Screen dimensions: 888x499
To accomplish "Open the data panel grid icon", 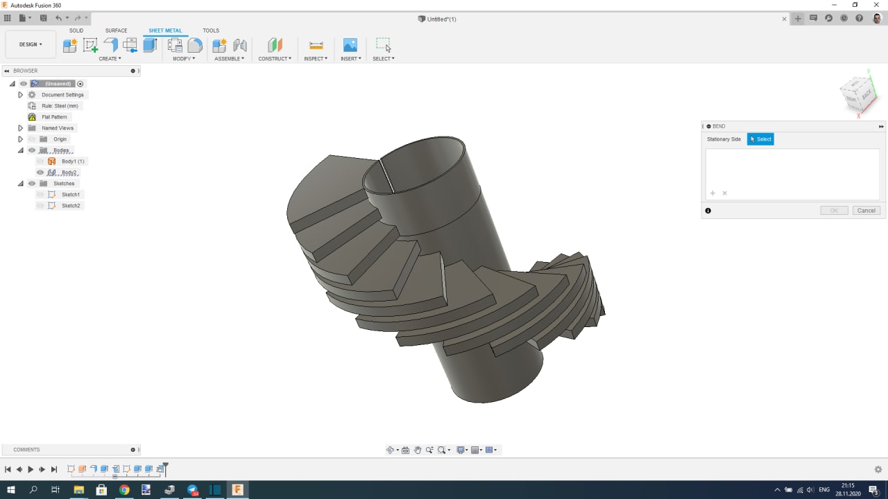I will tap(8, 18).
